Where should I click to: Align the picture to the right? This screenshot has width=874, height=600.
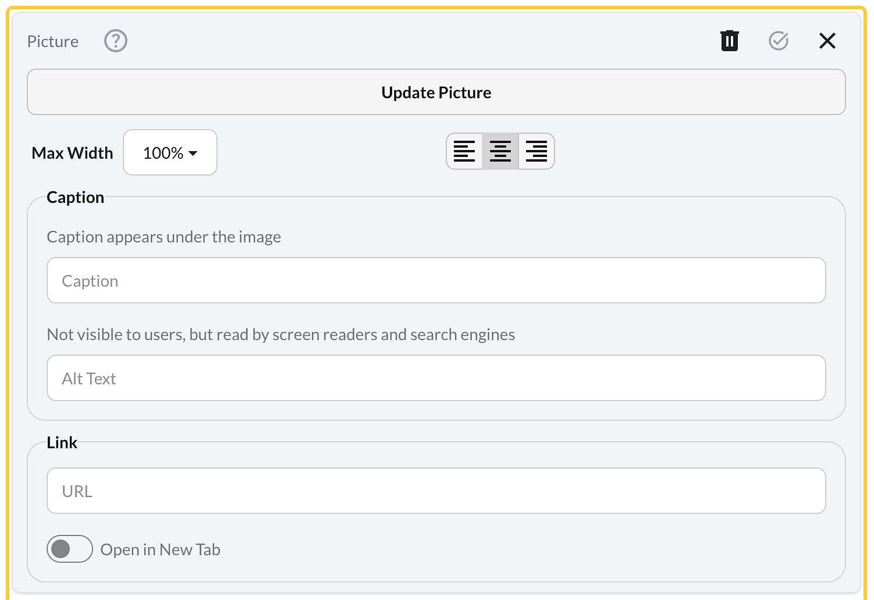pyautogui.click(x=536, y=152)
